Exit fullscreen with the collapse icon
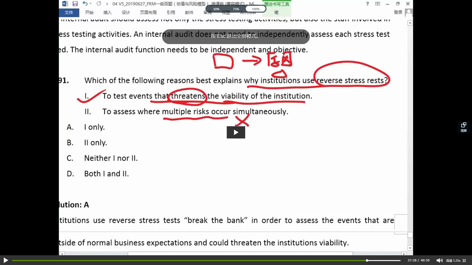The image size is (472, 265). pyautogui.click(x=464, y=260)
